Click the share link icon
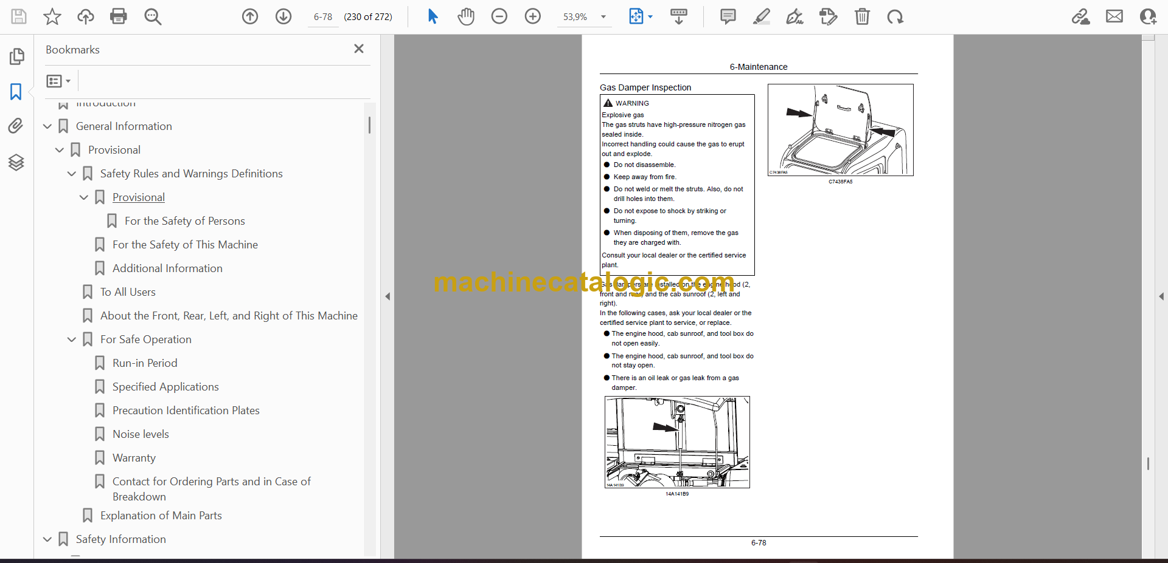 coord(1080,16)
